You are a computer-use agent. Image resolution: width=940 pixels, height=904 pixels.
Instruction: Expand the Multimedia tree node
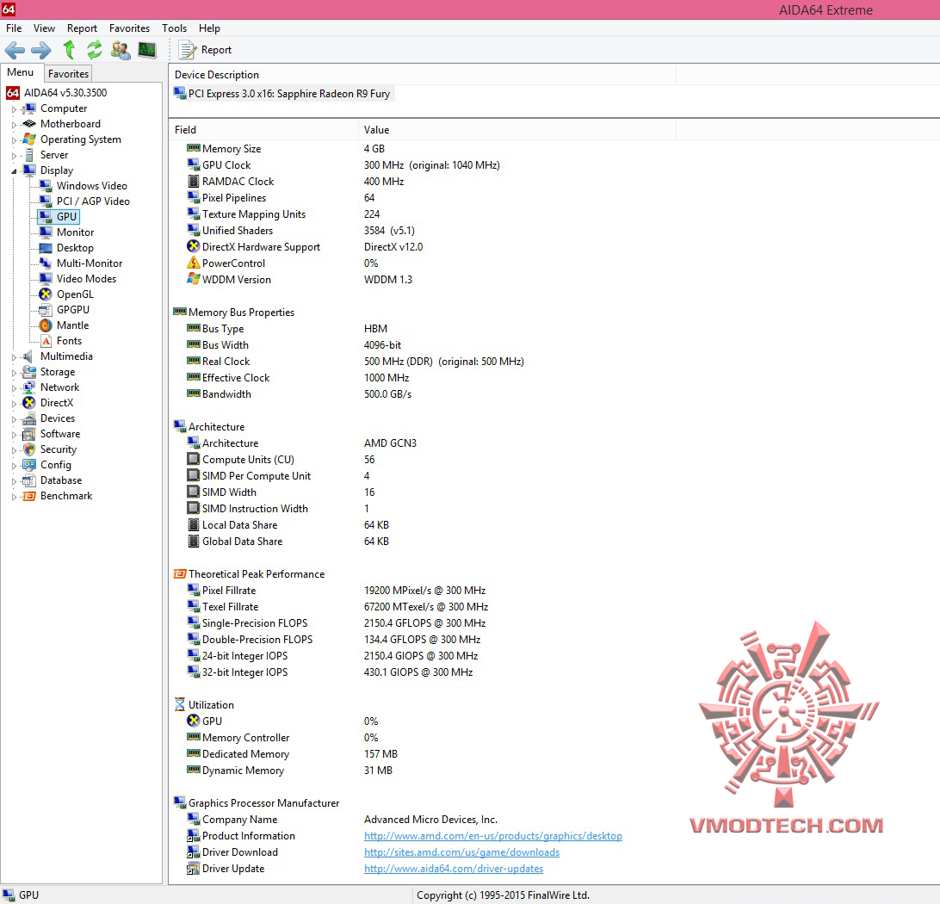tap(15, 357)
